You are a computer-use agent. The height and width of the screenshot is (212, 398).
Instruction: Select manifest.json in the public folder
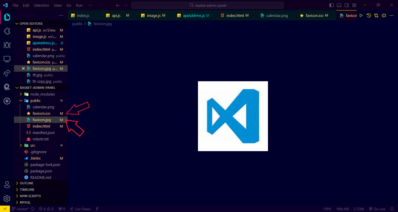click(41, 132)
